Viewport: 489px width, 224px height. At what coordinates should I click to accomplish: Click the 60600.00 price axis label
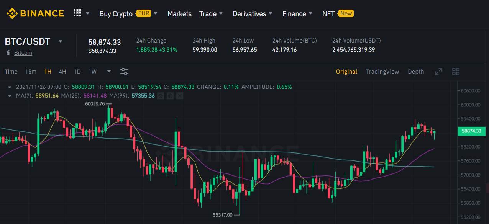(x=471, y=91)
